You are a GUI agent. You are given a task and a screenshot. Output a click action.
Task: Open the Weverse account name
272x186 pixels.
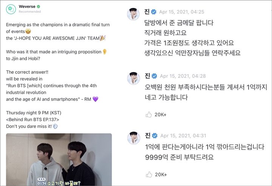(x=27, y=6)
